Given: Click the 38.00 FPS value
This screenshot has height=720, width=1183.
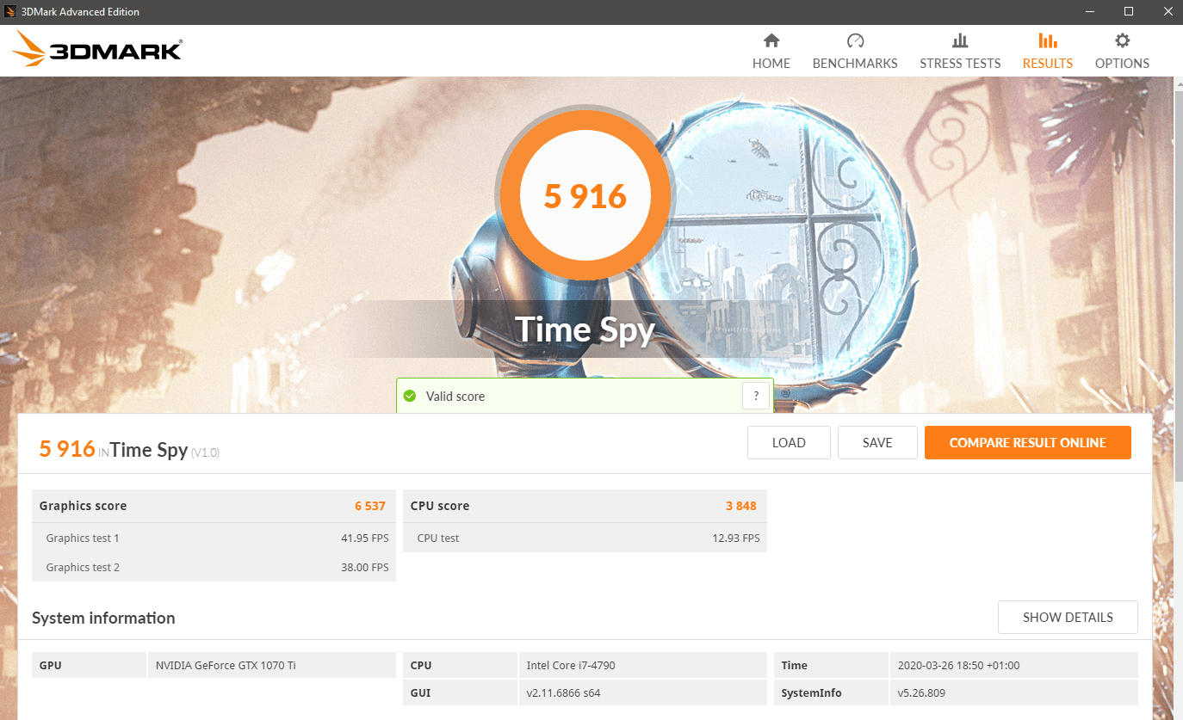Looking at the screenshot, I should (x=365, y=568).
